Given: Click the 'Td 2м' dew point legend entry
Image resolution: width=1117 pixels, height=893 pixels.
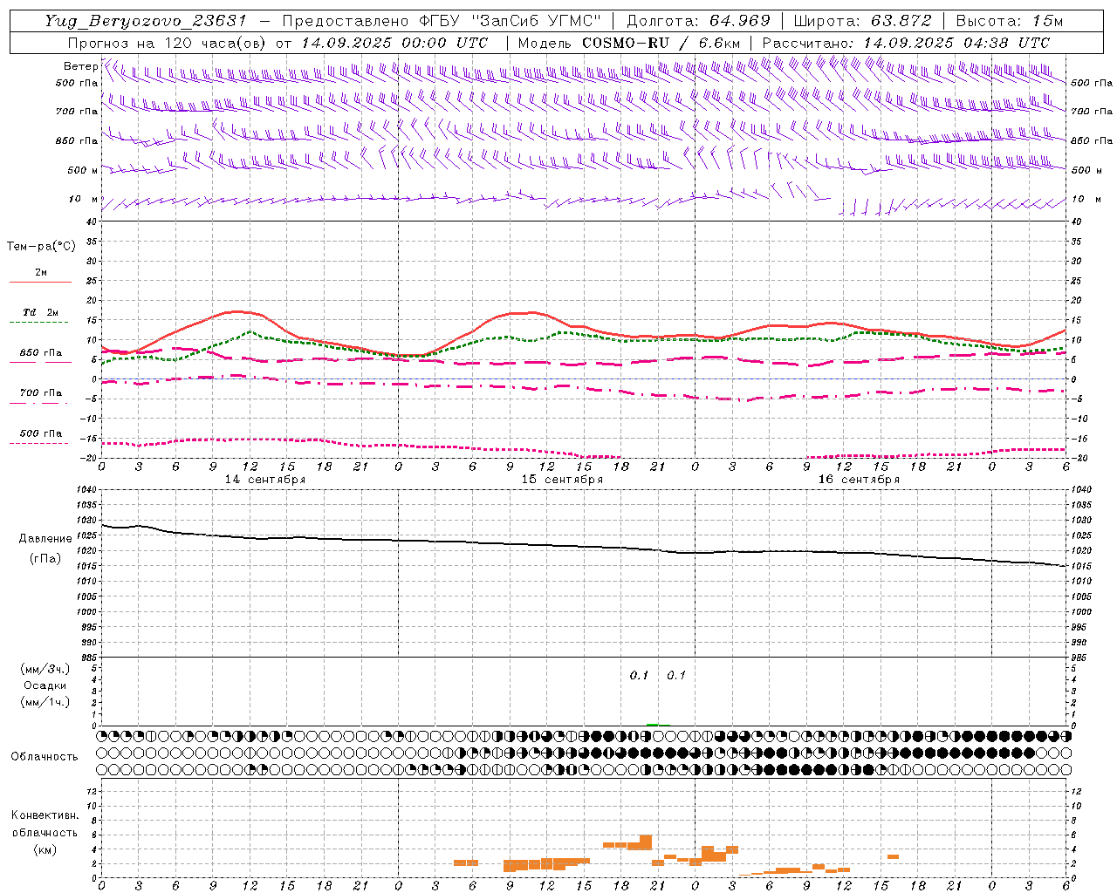Looking at the screenshot, I should click(41, 312).
